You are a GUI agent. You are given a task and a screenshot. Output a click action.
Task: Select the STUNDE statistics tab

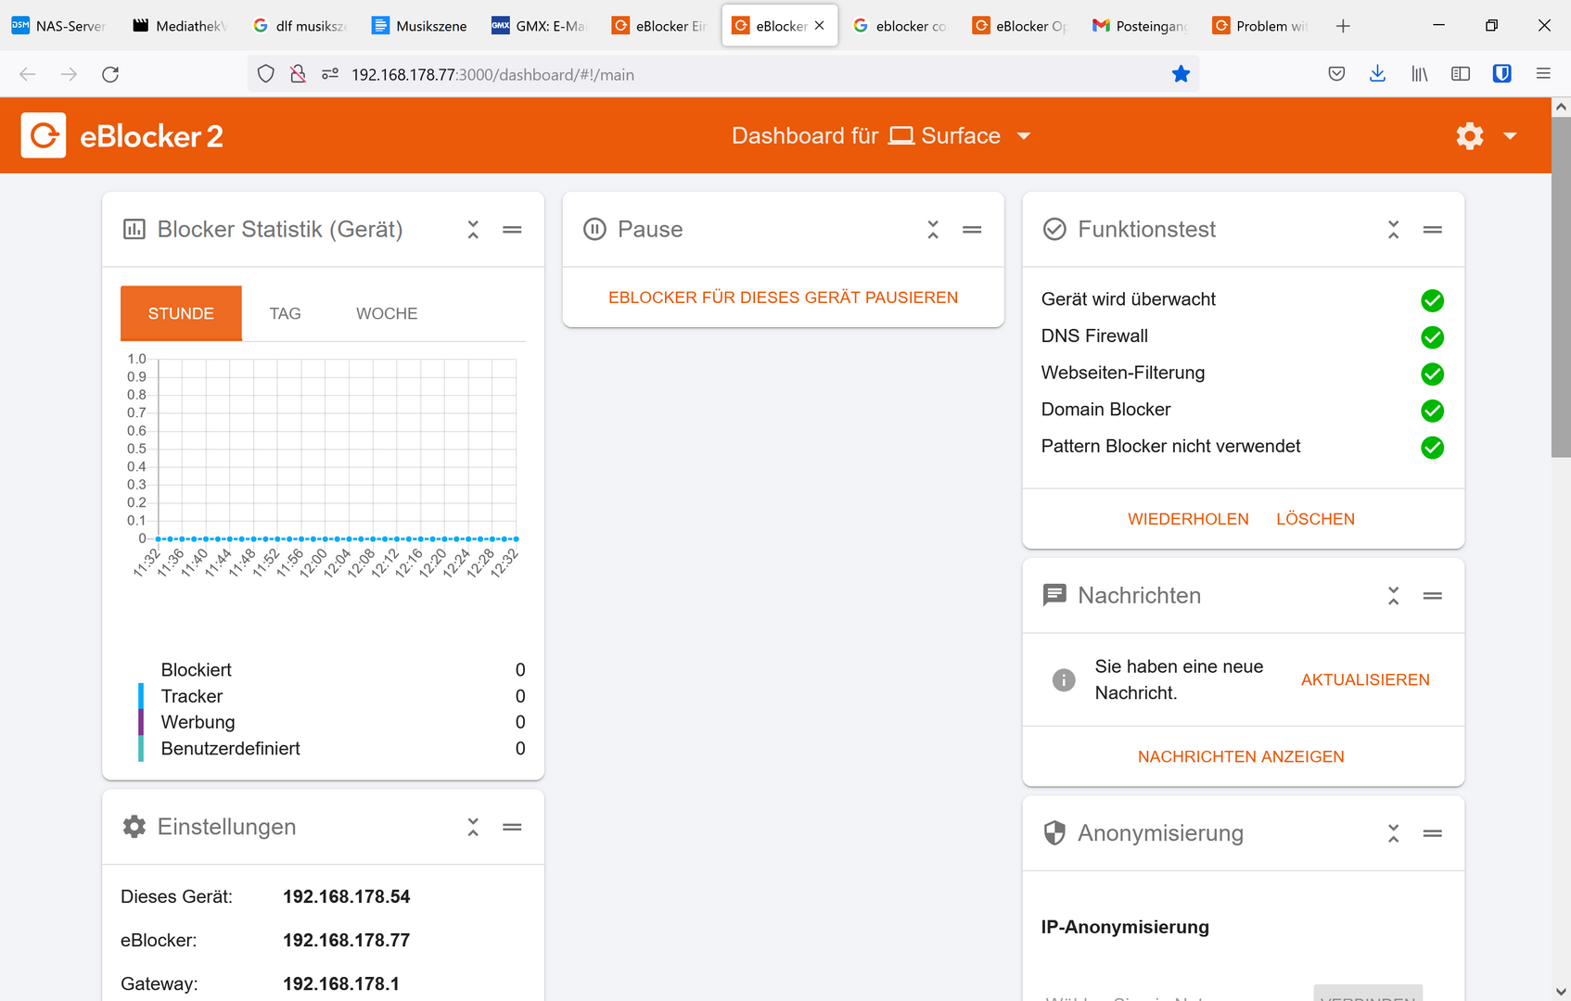click(x=181, y=313)
